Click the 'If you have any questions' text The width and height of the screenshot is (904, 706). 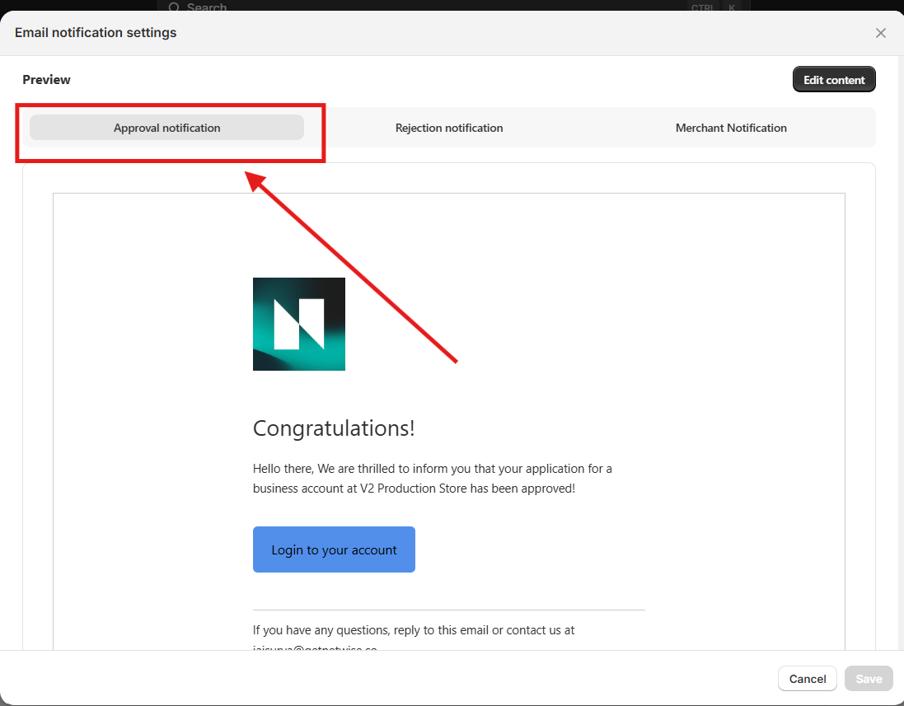point(414,630)
